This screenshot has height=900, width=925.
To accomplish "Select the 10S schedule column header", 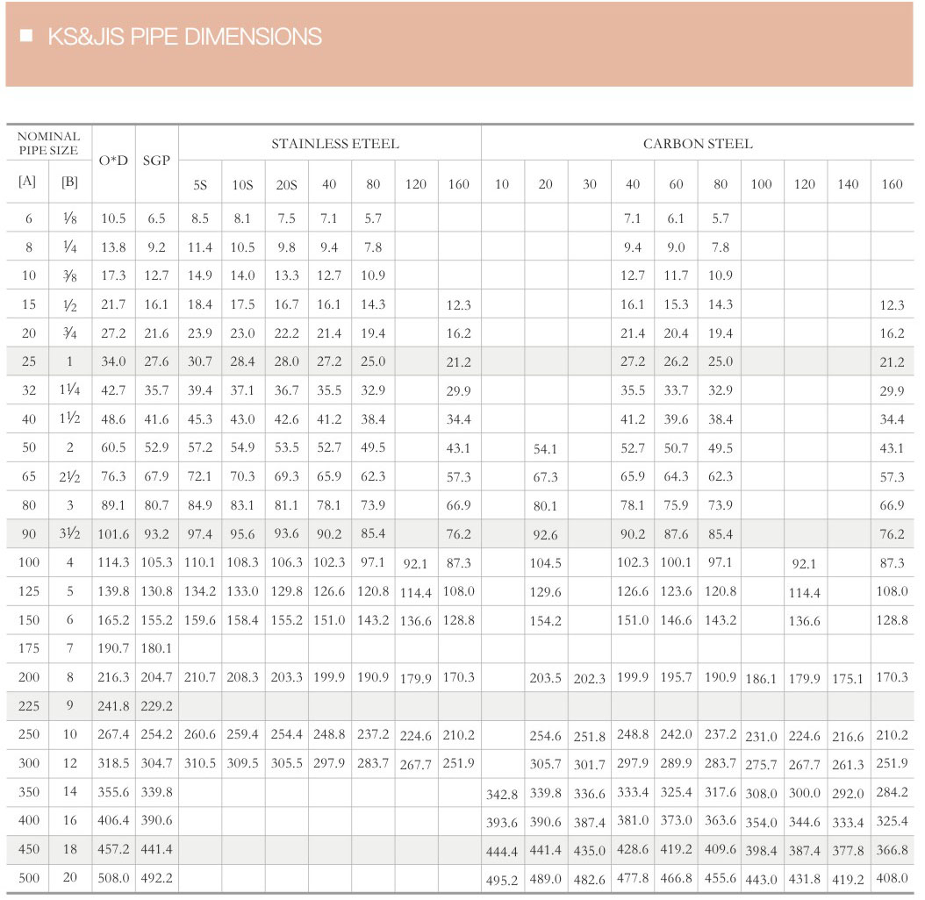I will 242,184.
